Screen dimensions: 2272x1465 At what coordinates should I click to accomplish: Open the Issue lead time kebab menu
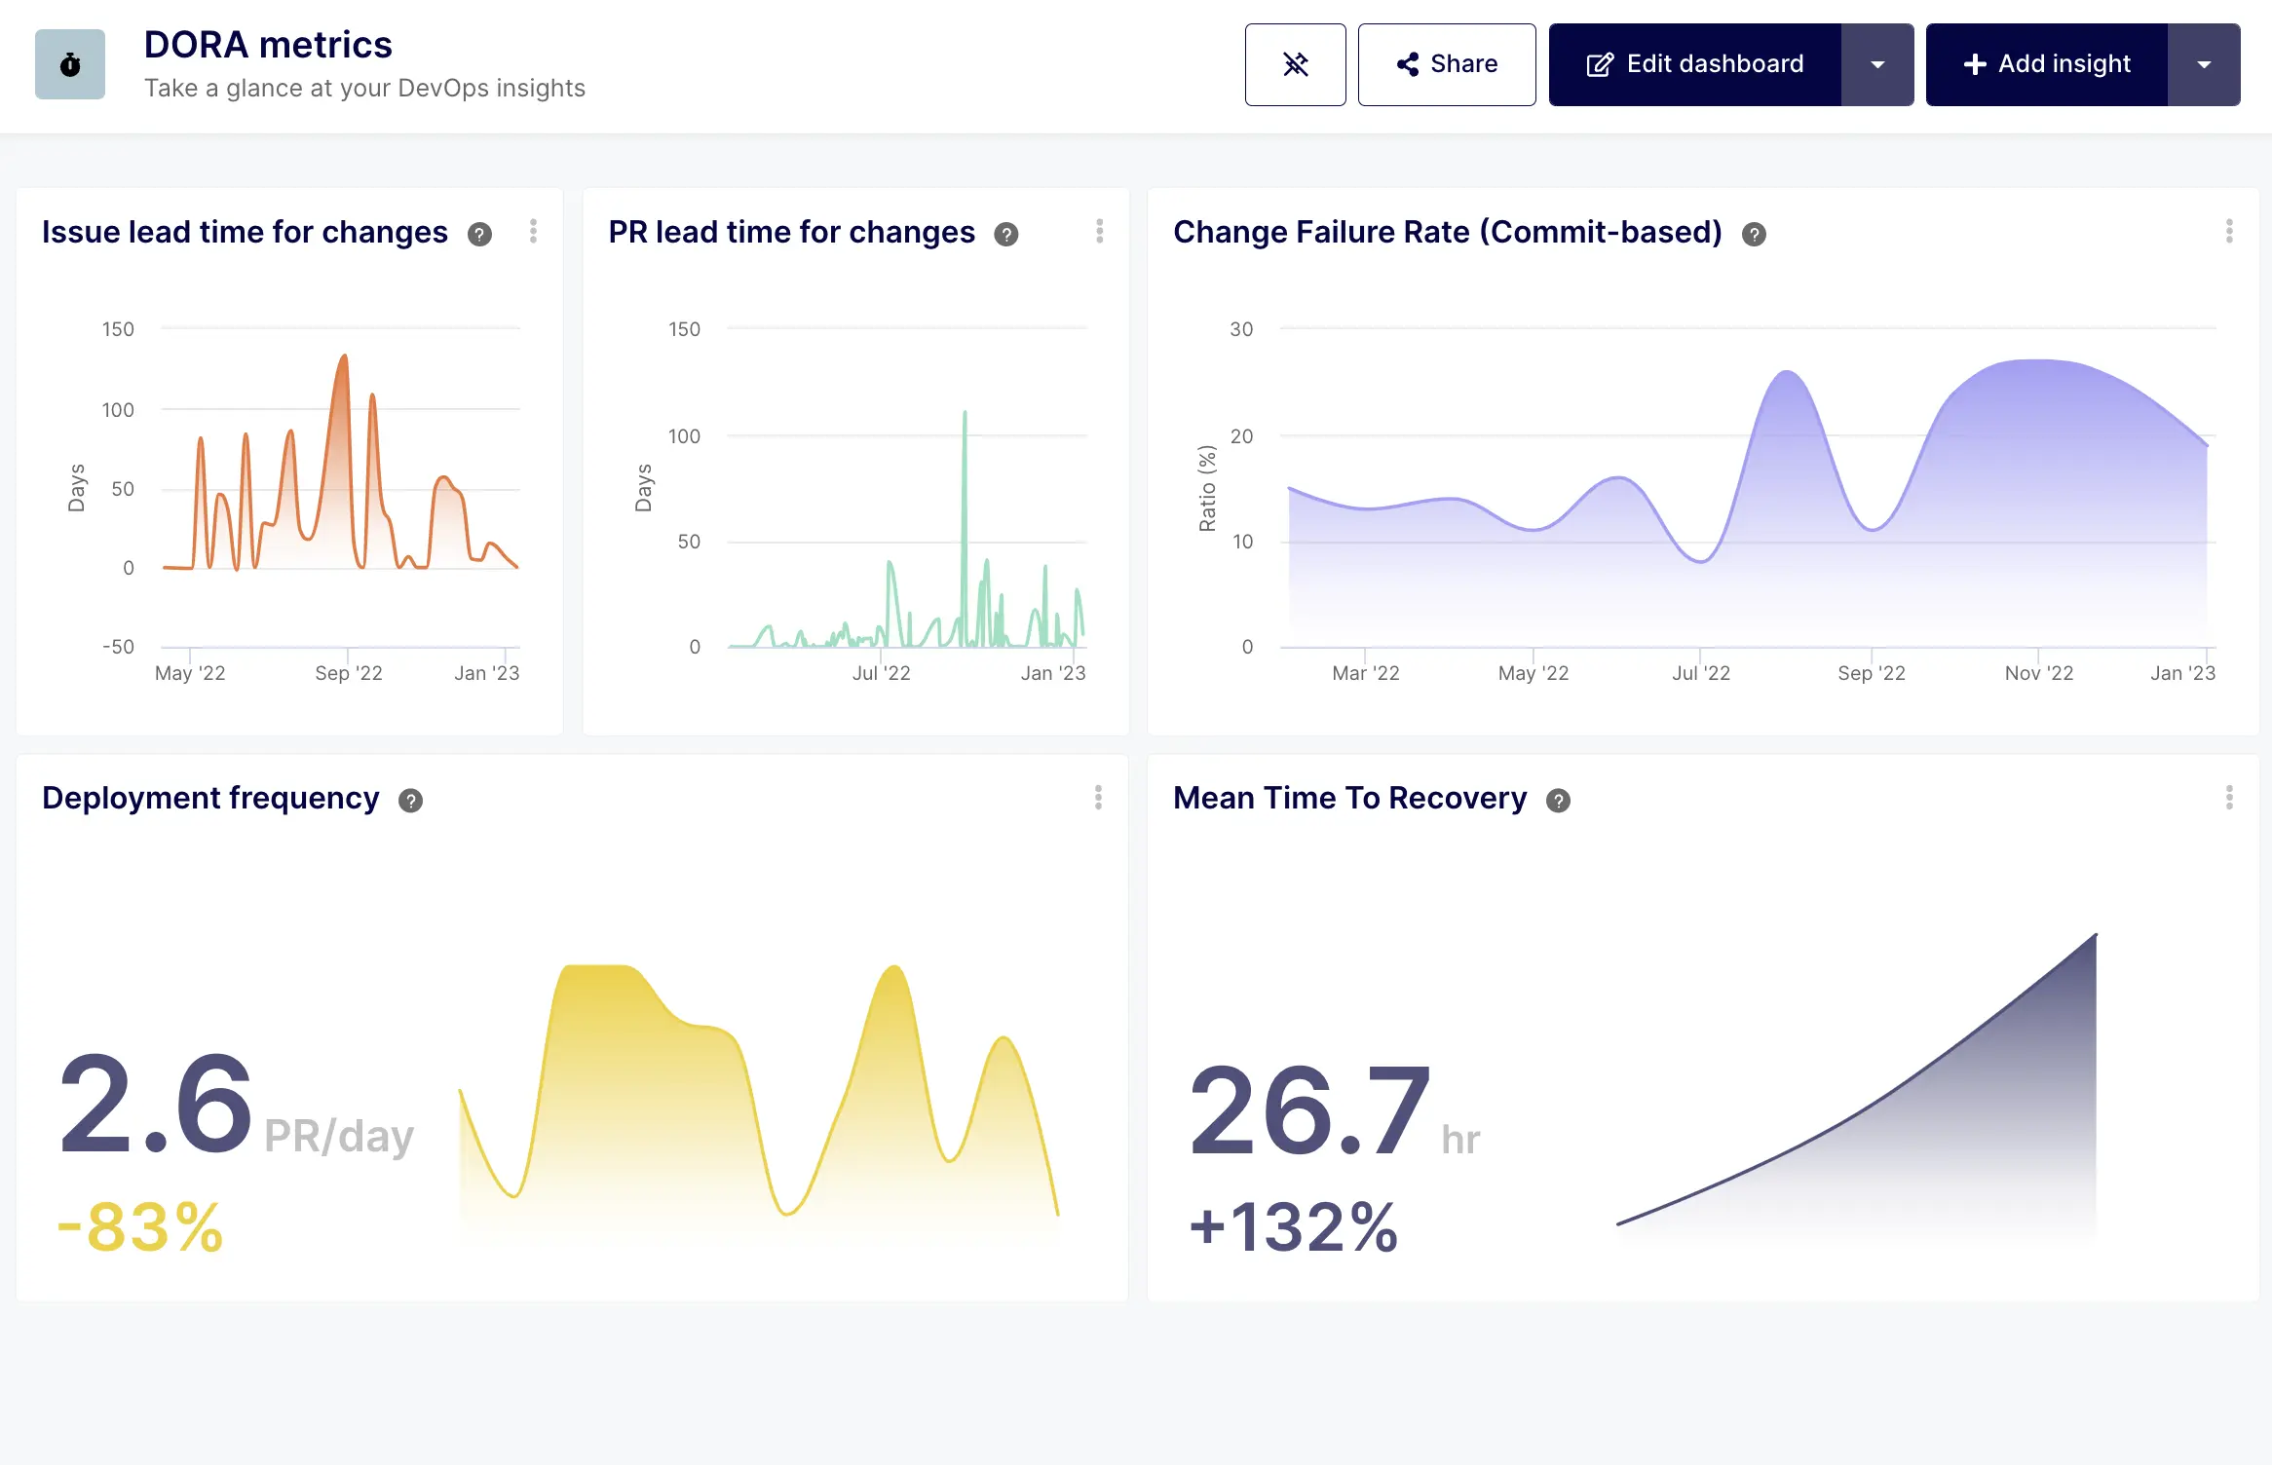click(x=533, y=232)
